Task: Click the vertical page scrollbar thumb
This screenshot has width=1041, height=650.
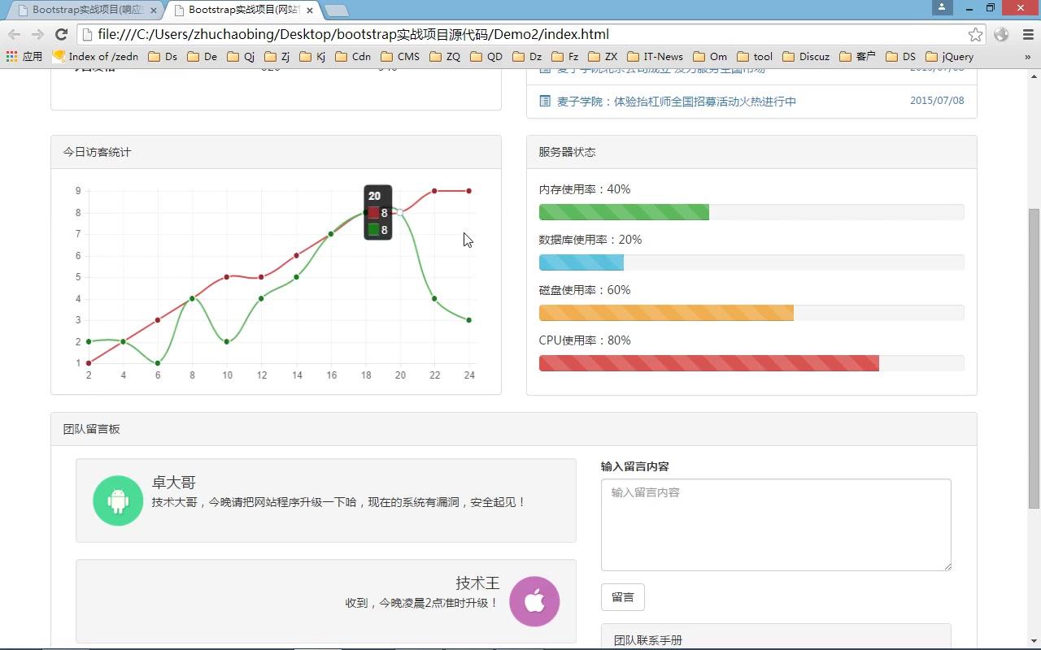Action: pos(1034,358)
